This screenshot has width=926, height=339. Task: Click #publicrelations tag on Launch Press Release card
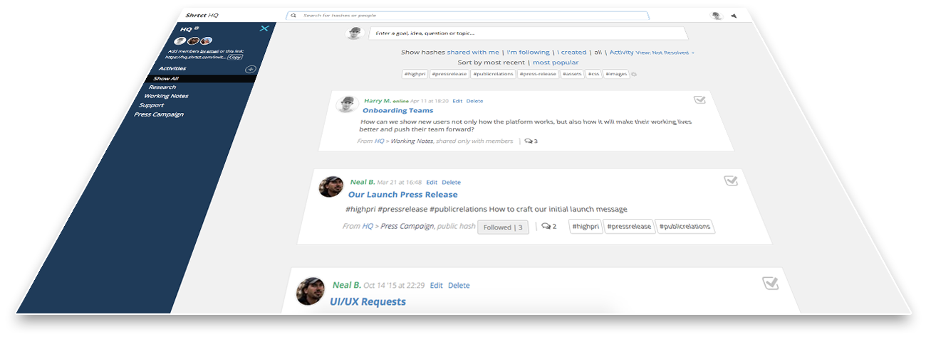[x=685, y=227]
